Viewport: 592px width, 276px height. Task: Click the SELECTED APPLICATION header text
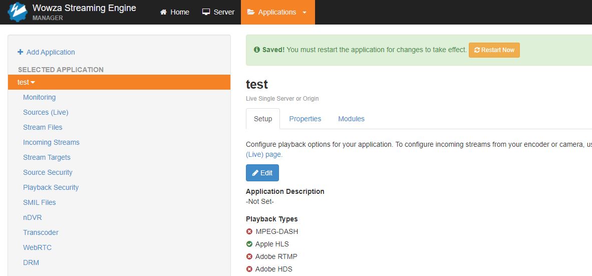pyautogui.click(x=61, y=70)
